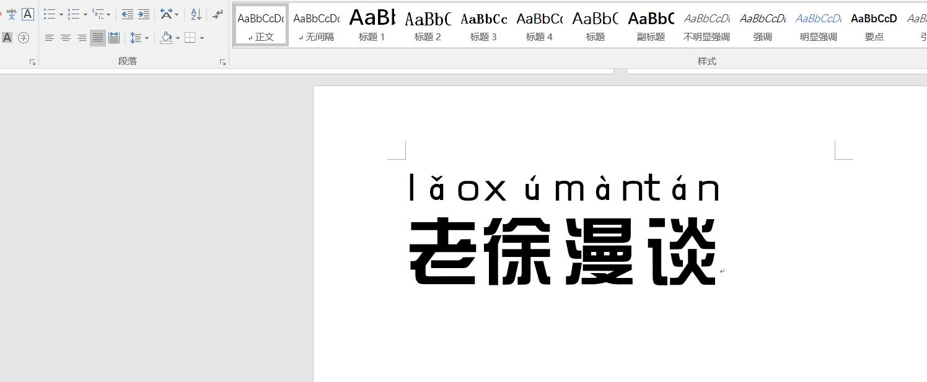Open the Multilevel List icon
The width and height of the screenshot is (927, 382).
click(x=98, y=14)
